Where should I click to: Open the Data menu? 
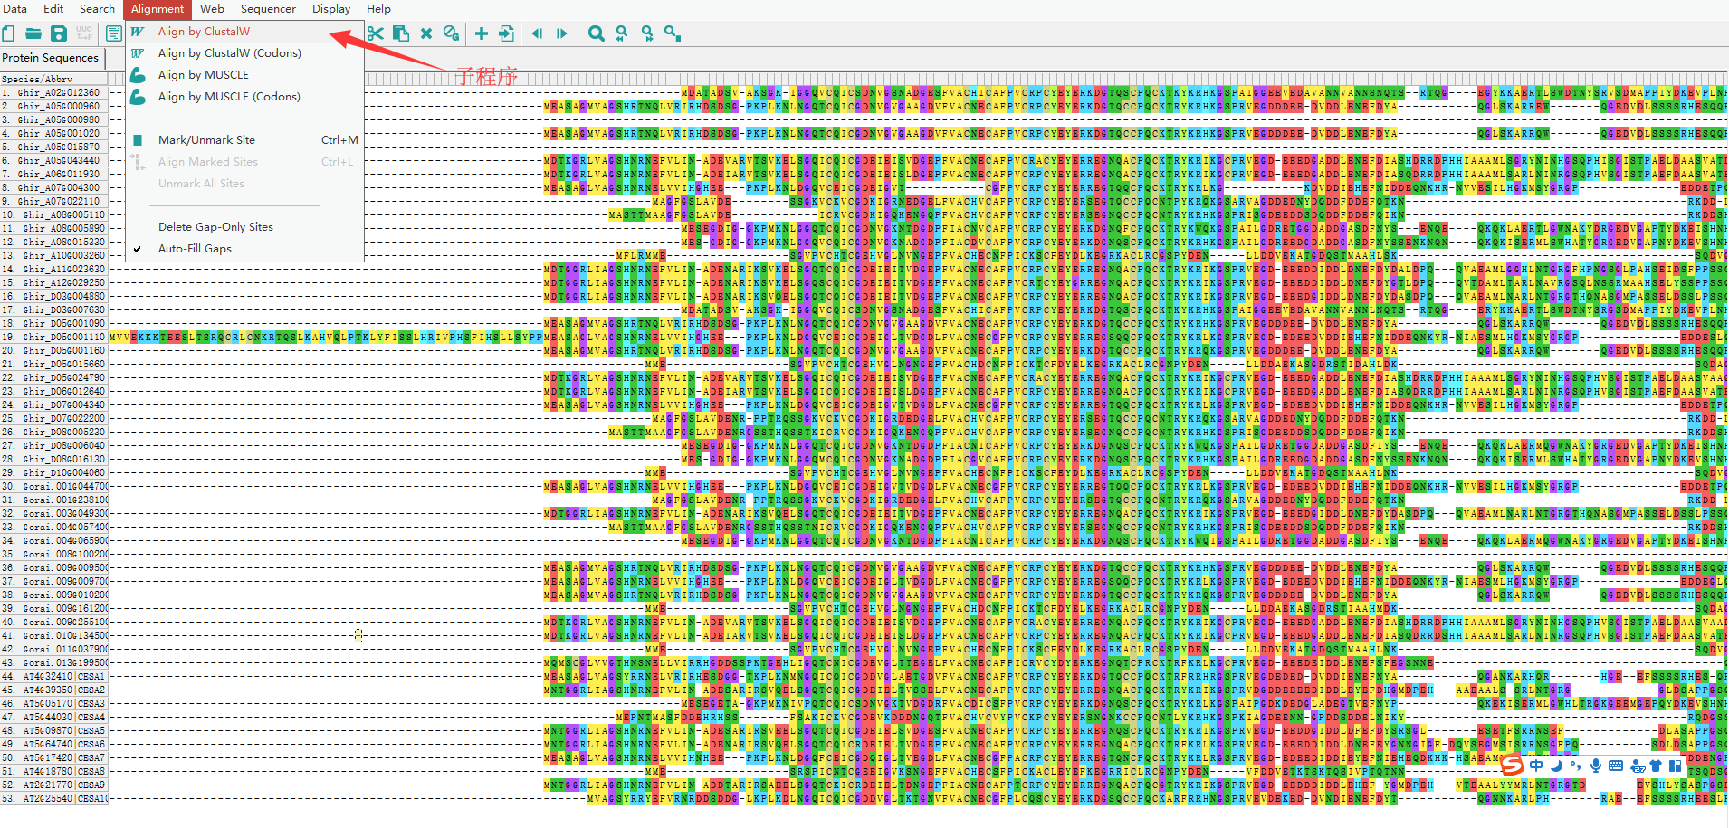pyautogui.click(x=15, y=9)
